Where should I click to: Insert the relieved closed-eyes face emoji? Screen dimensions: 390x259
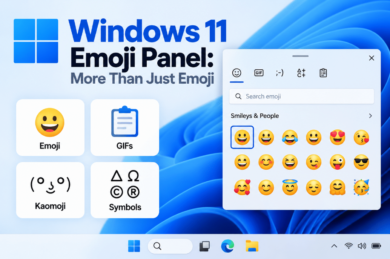coord(314,187)
